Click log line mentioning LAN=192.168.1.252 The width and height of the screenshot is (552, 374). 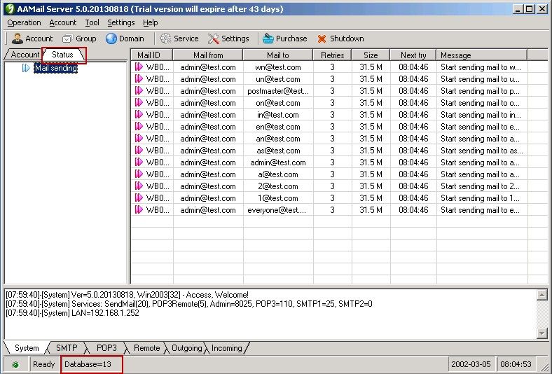pos(73,313)
